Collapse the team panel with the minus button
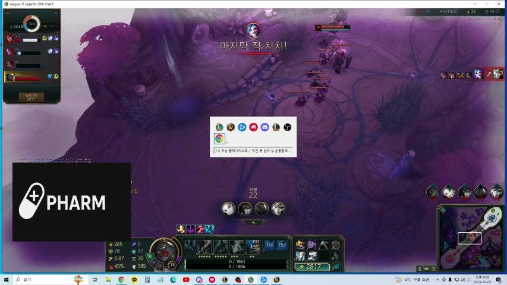This screenshot has width=507, height=285. 8,13
